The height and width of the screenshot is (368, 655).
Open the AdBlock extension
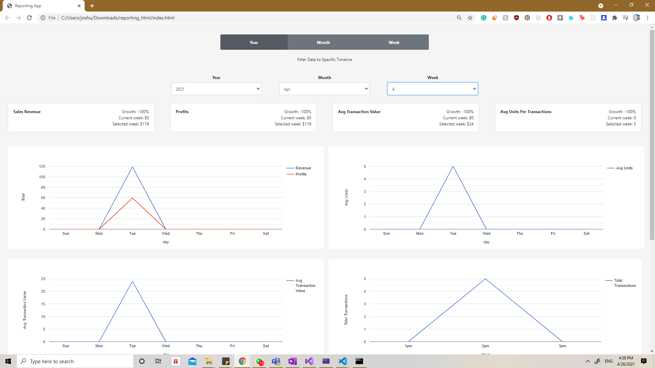point(549,18)
